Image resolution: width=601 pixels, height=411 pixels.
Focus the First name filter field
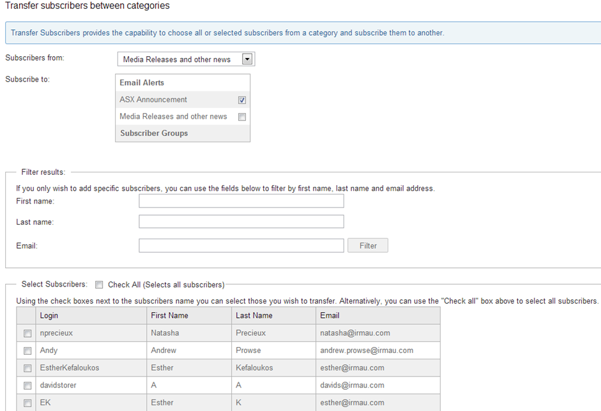pyautogui.click(x=241, y=201)
